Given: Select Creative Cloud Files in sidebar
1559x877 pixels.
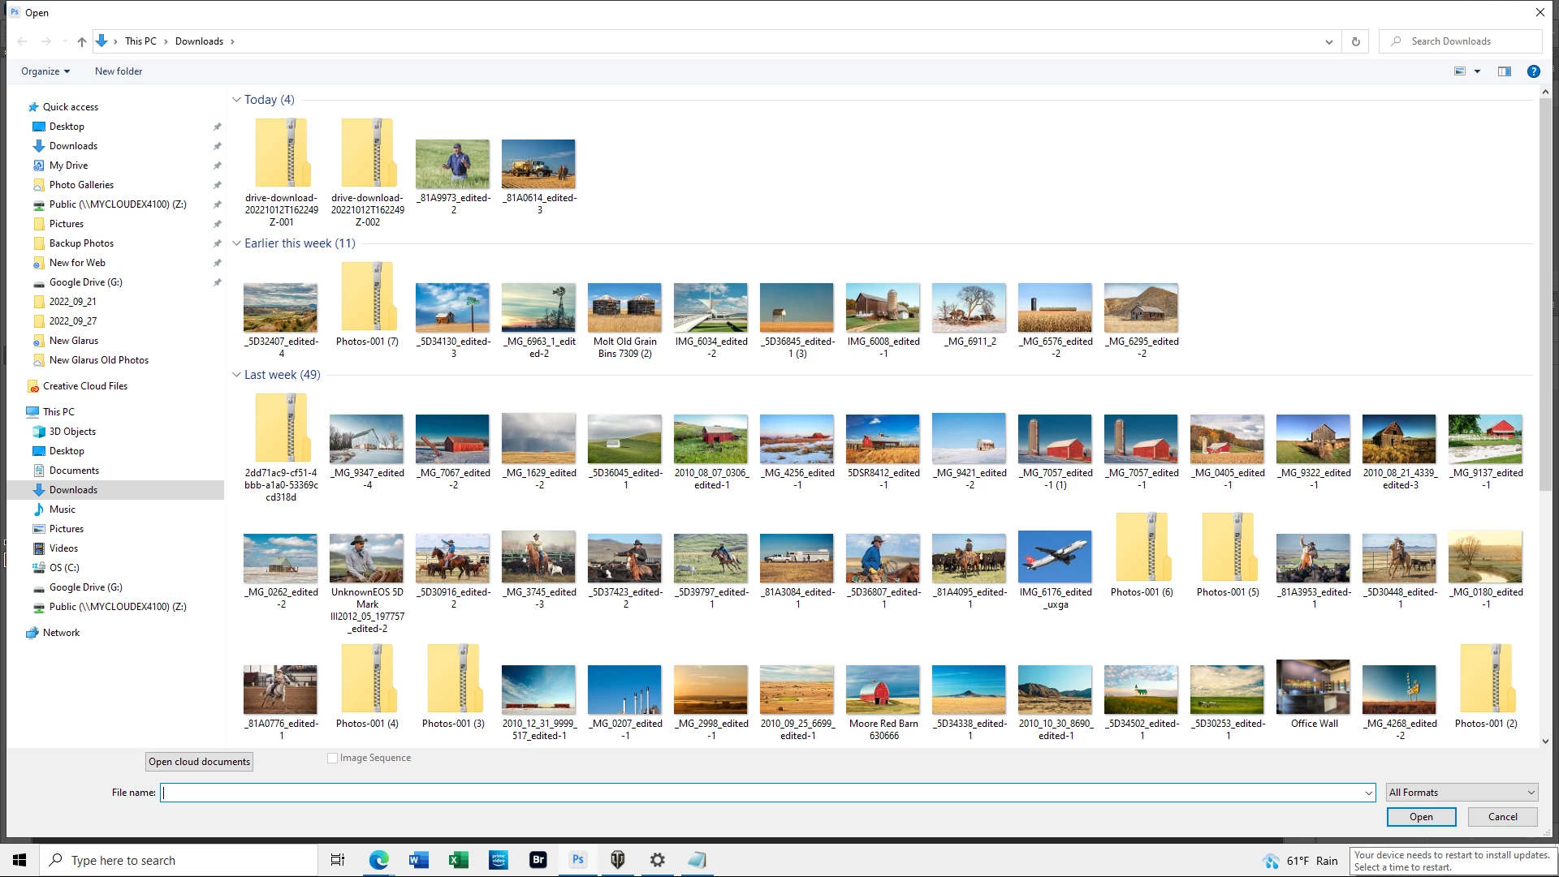Looking at the screenshot, I should tap(84, 386).
